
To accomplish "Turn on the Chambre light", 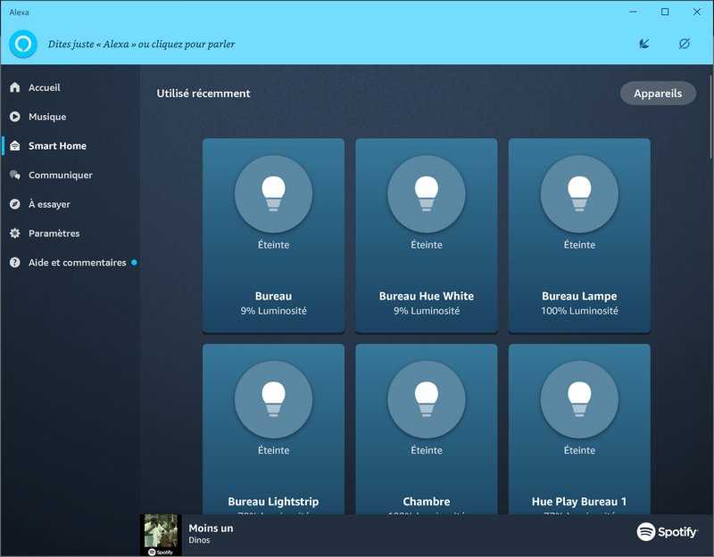I will [426, 400].
